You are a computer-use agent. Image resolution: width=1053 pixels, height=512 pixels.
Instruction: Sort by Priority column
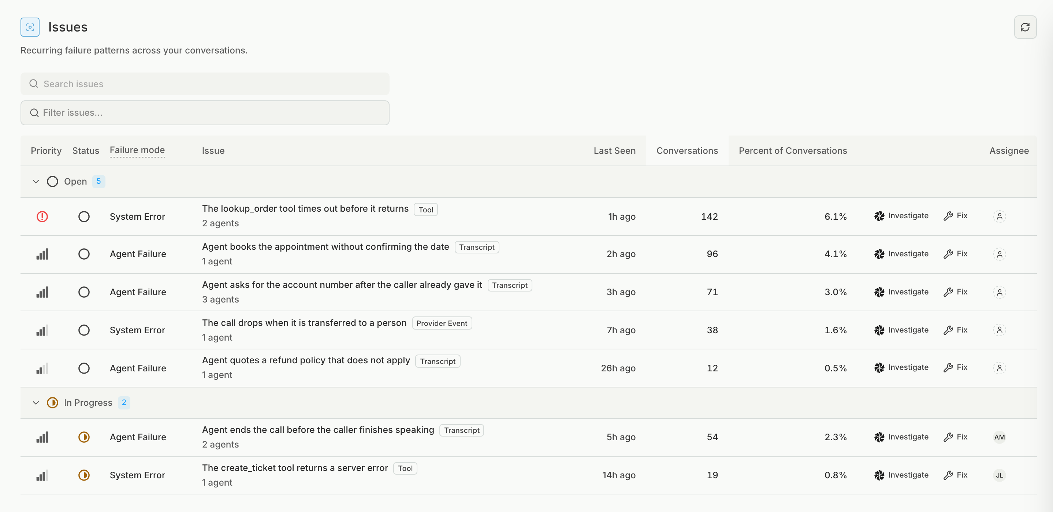coord(46,151)
